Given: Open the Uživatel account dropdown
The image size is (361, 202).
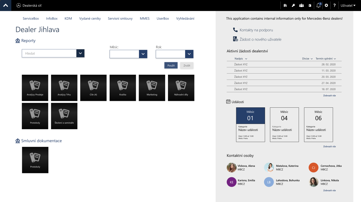Looking at the screenshot, I should coord(348,5).
